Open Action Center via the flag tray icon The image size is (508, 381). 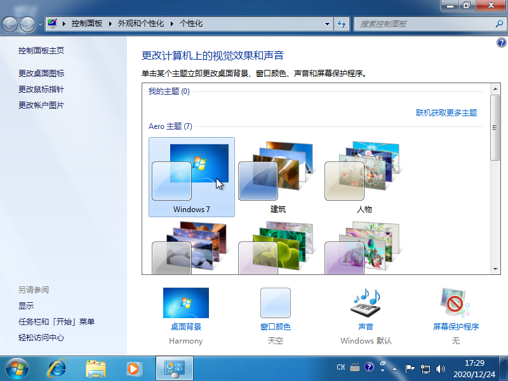[410, 367]
